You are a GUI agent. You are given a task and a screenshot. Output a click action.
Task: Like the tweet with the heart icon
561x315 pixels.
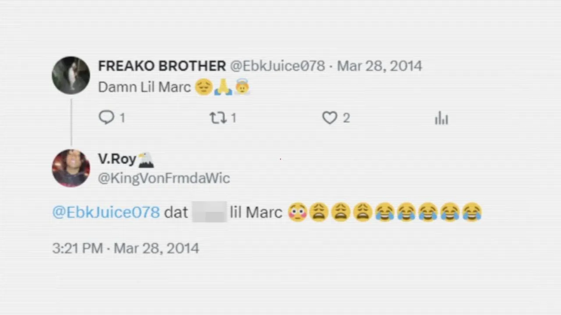330,118
